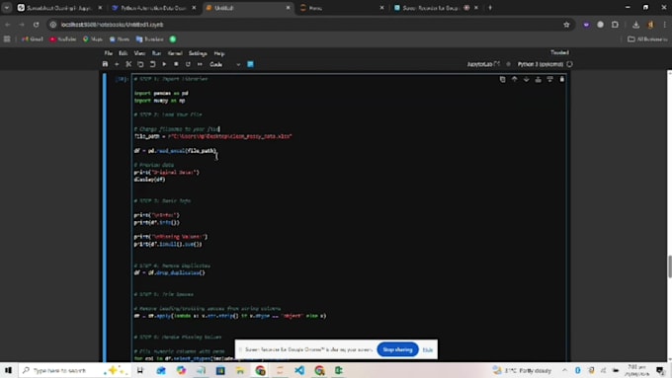Open a new browser tab with plus
The width and height of the screenshot is (672, 378).
(490, 8)
